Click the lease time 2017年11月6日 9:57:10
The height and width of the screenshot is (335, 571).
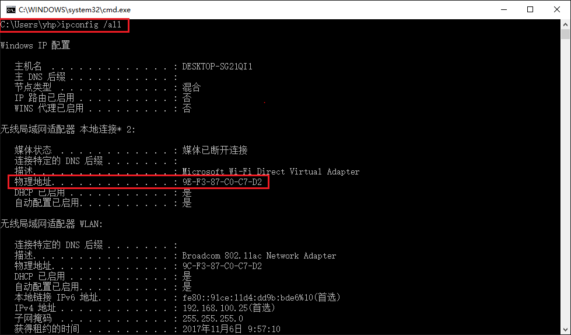pos(231,329)
